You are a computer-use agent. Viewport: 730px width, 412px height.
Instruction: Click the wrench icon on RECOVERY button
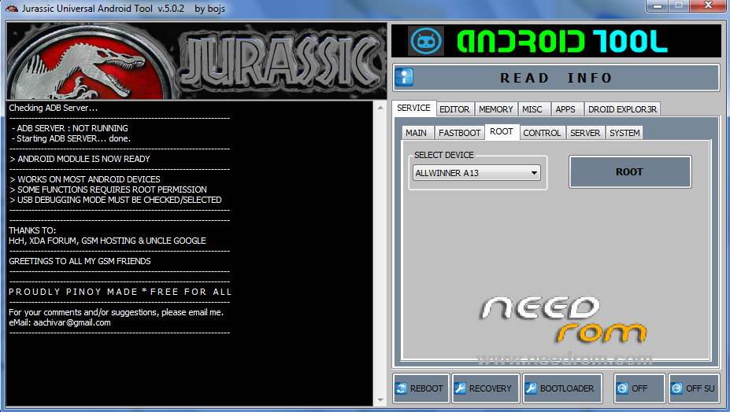[461, 388]
